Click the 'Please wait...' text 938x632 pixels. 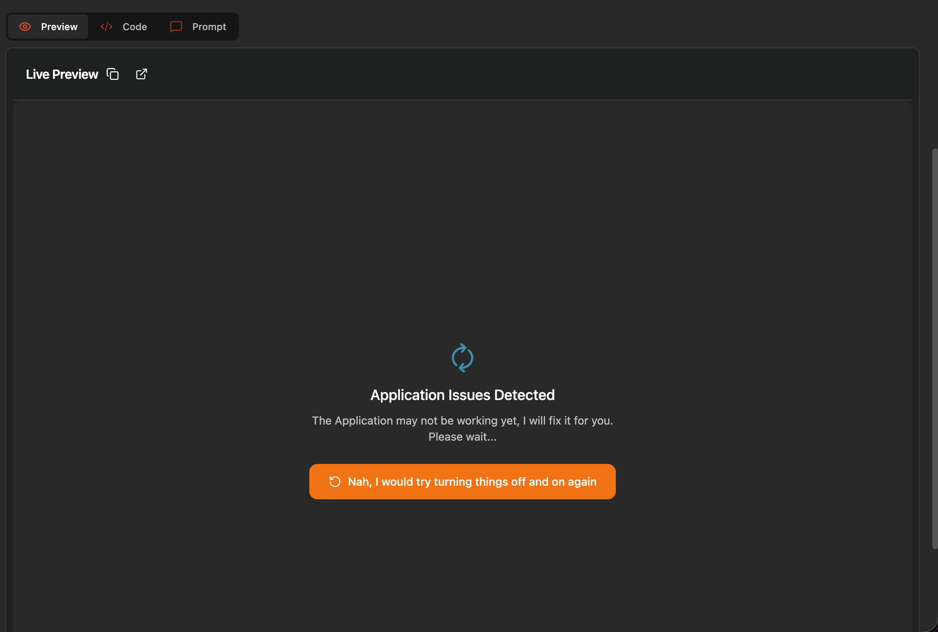(462, 437)
